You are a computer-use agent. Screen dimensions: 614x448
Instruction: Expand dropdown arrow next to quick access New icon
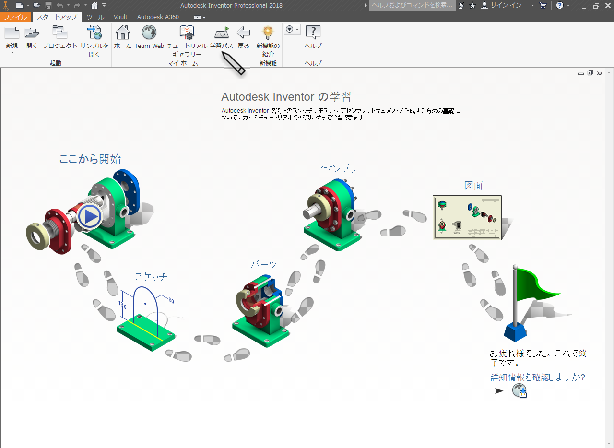(28, 5)
